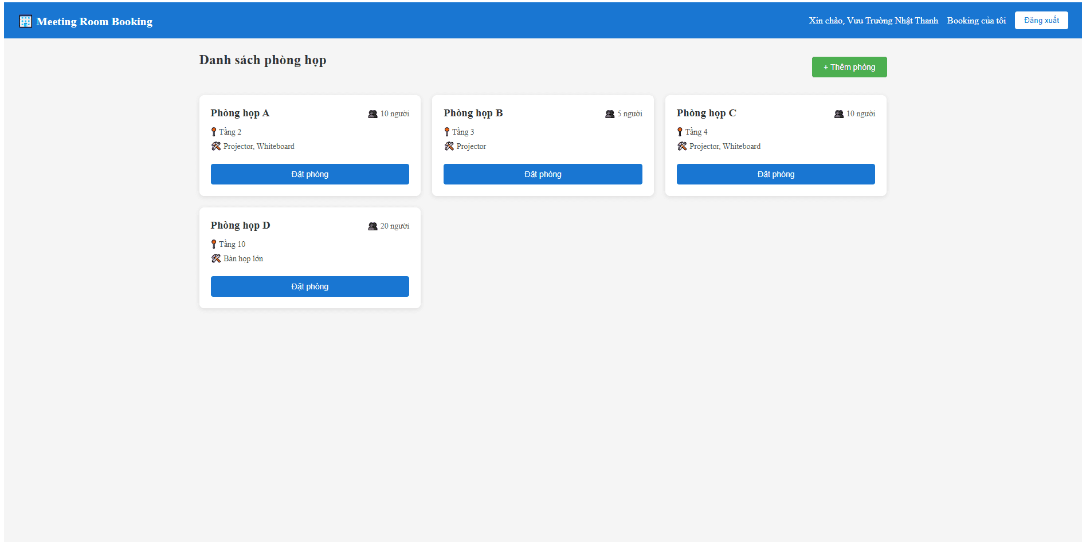Book Phòng họp A with Đặt phòng
The height and width of the screenshot is (542, 1086).
point(309,174)
